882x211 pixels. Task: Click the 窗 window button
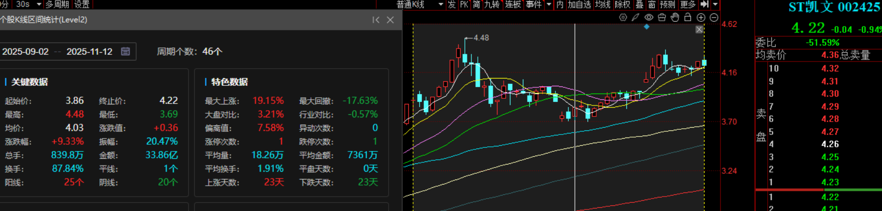[x=652, y=4]
